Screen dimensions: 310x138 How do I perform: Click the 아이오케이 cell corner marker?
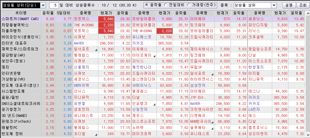(154, 56)
